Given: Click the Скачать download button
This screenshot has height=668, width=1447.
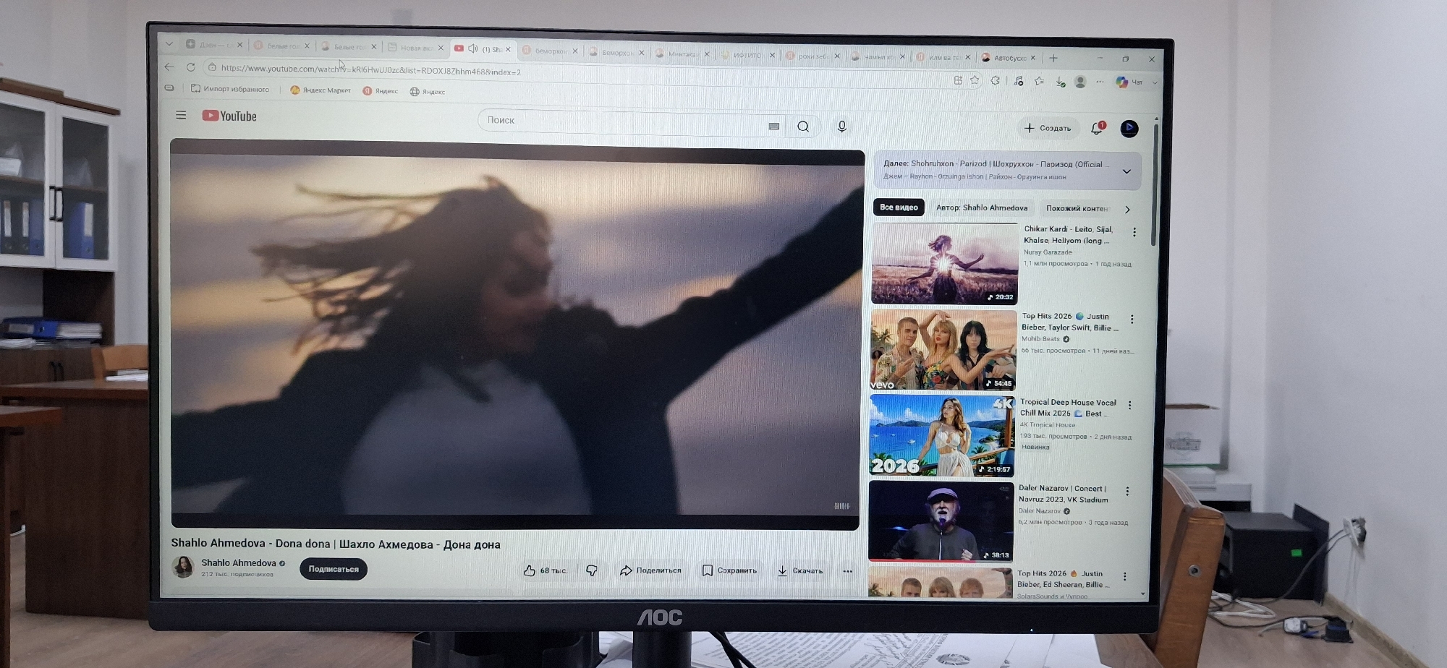Looking at the screenshot, I should [x=800, y=571].
